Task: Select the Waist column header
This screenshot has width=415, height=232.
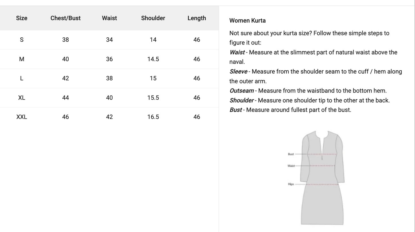Action: pos(109,18)
